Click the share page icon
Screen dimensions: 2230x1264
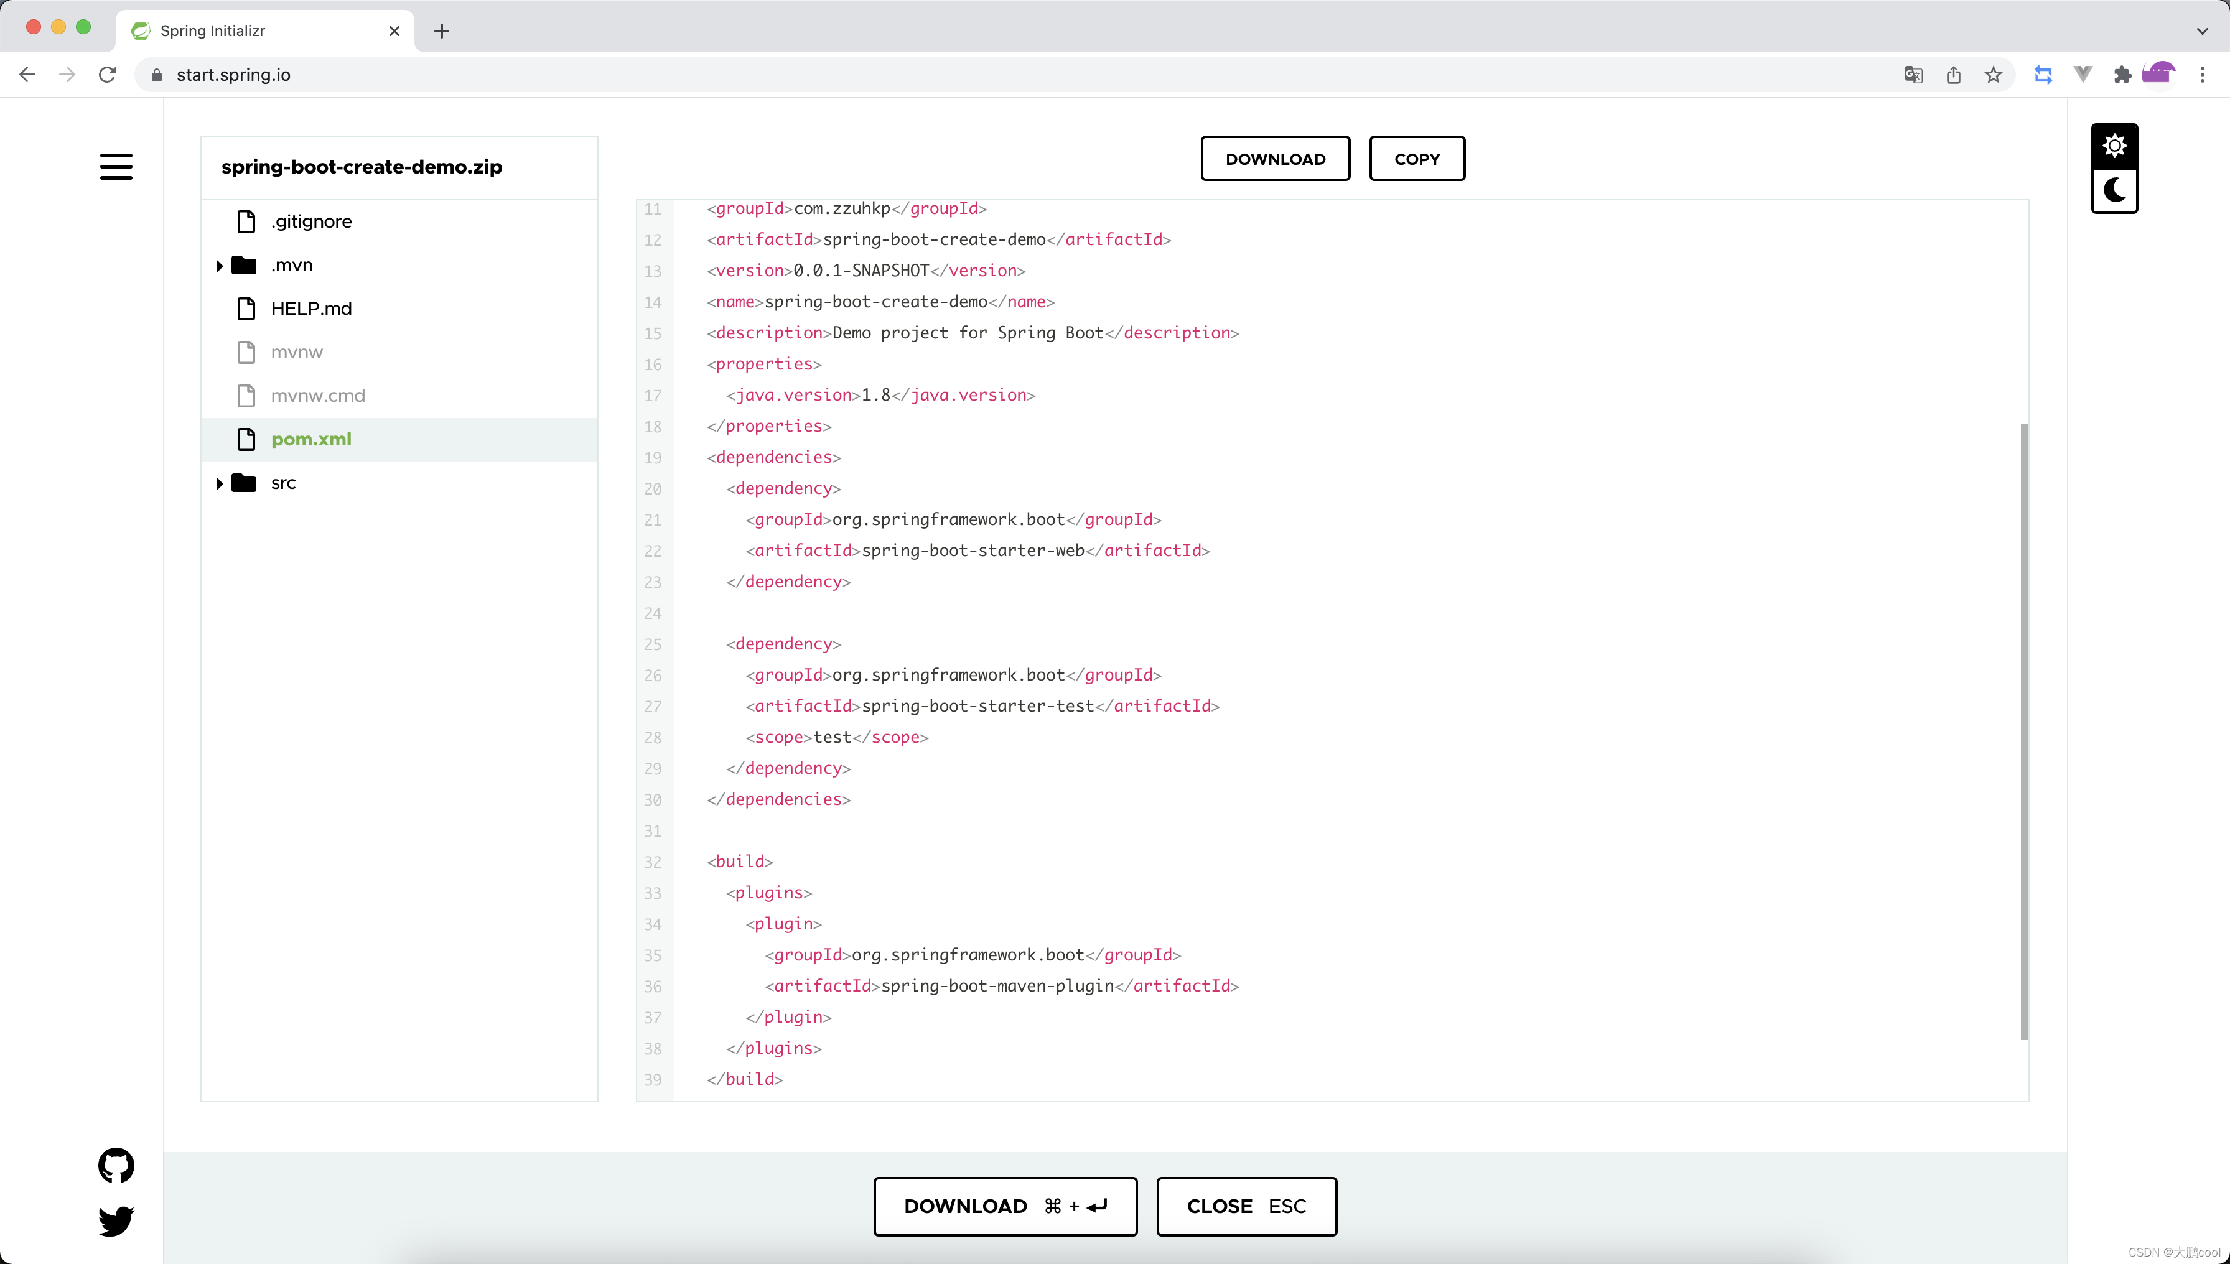coord(1953,75)
